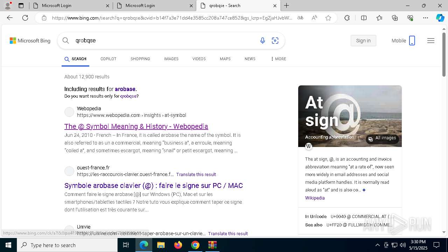Viewport: 448px width, 252px height.
Task: Select the IMAGES search tab
Action: pos(171,59)
